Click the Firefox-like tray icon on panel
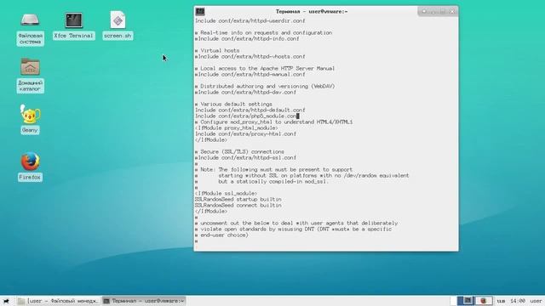This screenshot has width=545, height=306. pos(484,300)
